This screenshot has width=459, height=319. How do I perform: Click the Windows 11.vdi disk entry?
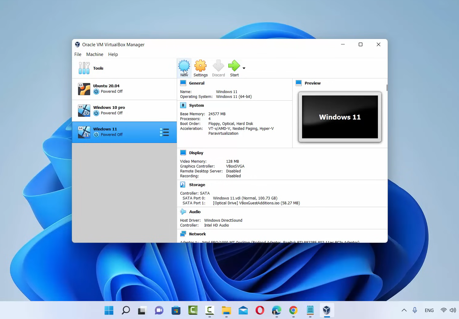point(245,198)
